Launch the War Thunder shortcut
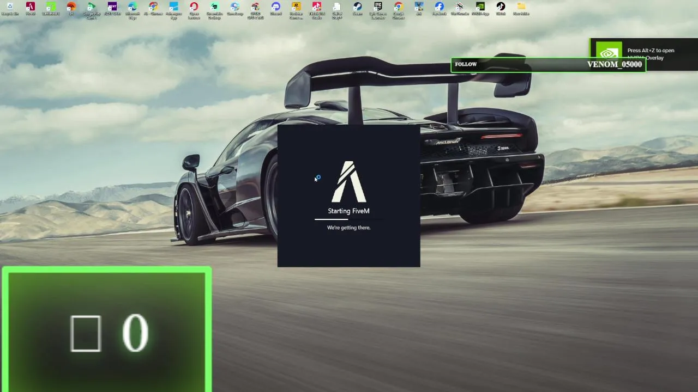This screenshot has width=698, height=392. click(x=460, y=9)
